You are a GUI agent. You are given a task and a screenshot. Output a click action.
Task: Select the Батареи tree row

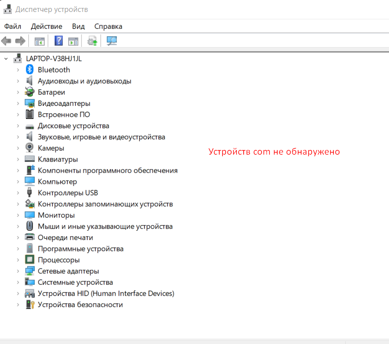coord(51,92)
